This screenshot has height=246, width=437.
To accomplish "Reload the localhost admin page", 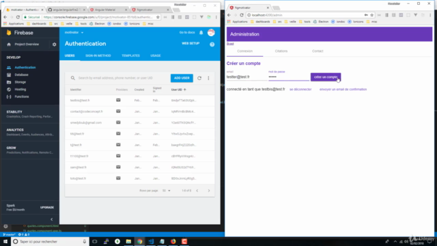I will (x=242, y=15).
